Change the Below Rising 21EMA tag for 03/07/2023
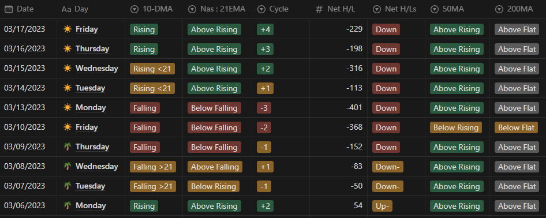 214,186
